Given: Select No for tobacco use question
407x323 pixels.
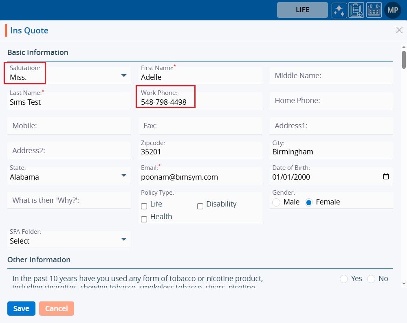Looking at the screenshot, I should (x=371, y=279).
